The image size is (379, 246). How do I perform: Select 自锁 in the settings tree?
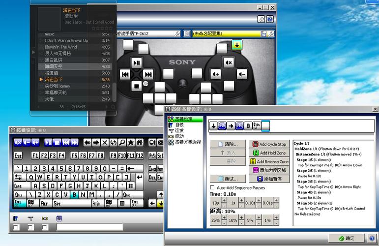point(179,125)
